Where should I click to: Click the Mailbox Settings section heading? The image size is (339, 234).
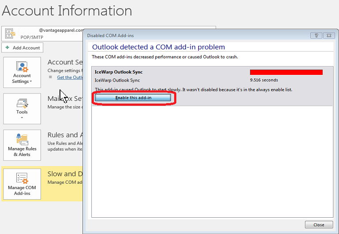(65, 99)
